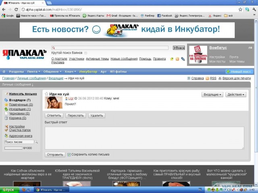This screenshot has height=193, width=258.
Task: Open the Адресная книга link
Action: (x=21, y=136)
